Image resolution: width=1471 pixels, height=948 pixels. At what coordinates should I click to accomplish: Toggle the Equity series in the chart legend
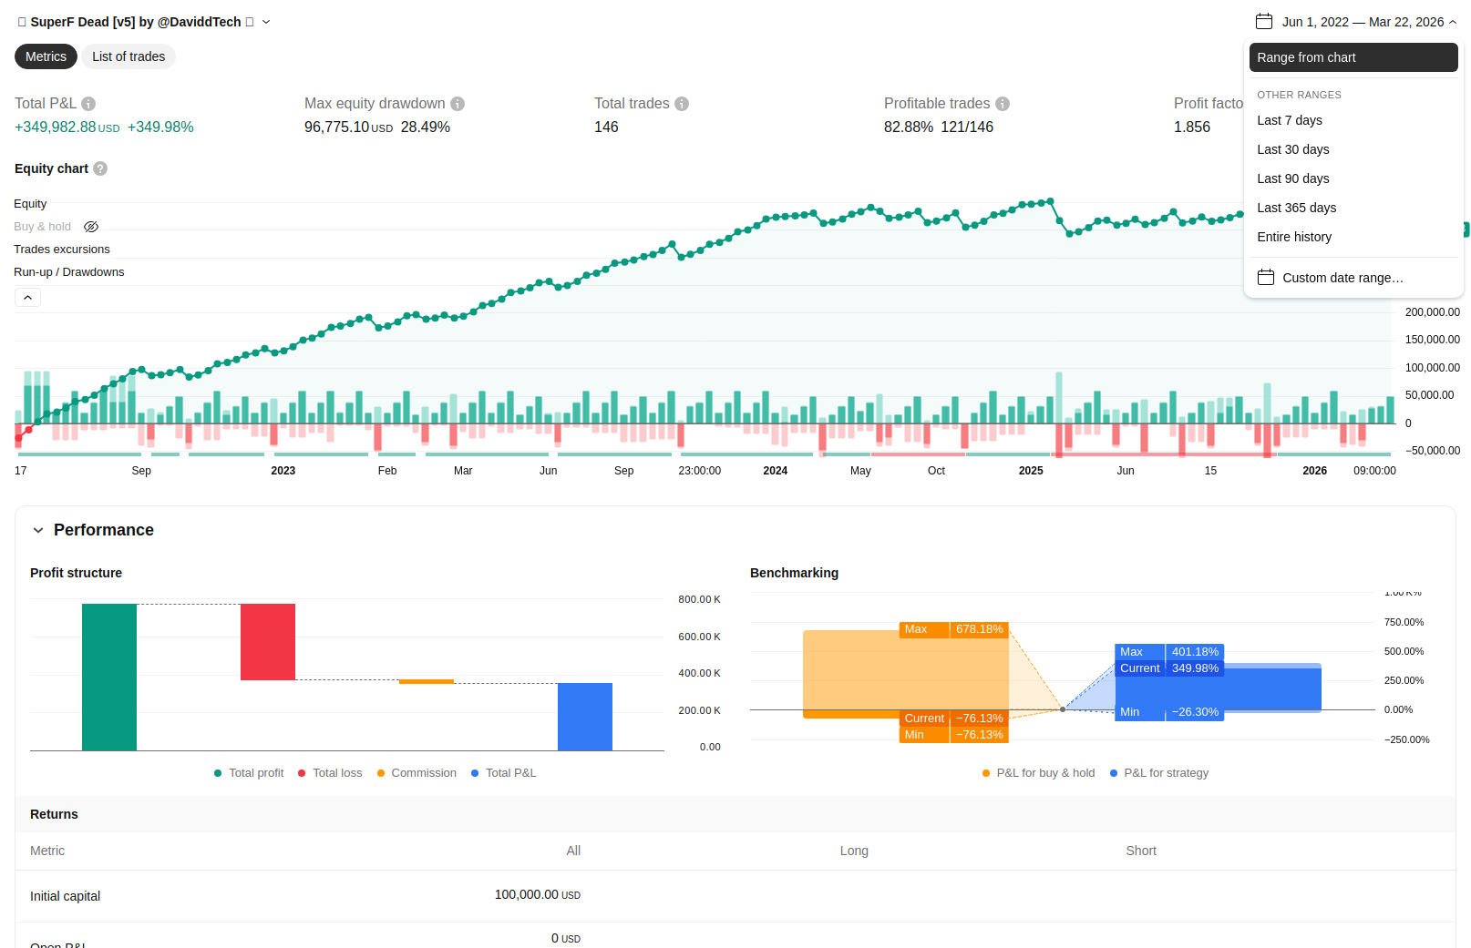pos(30,204)
